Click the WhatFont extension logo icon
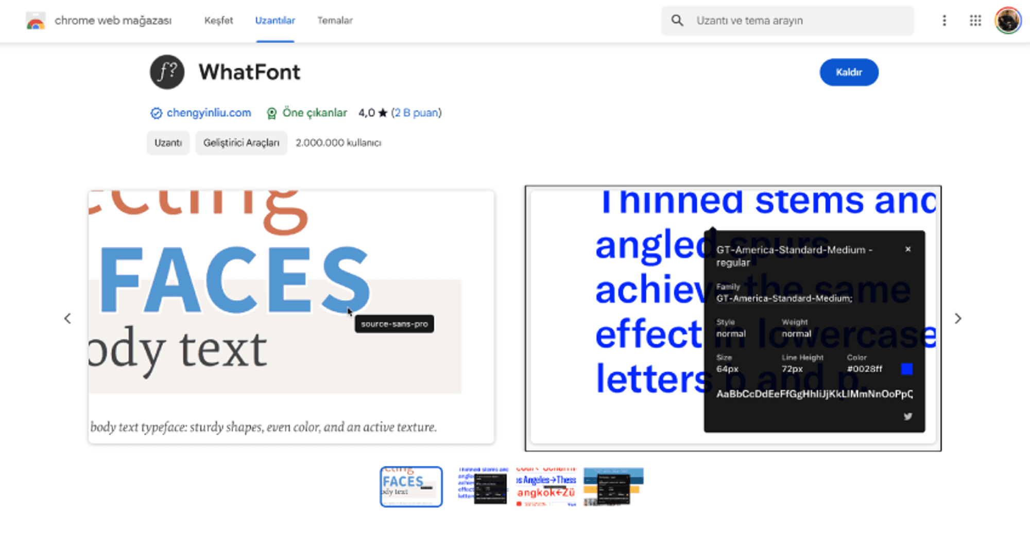Viewport: 1030px width, 534px height. click(x=167, y=72)
